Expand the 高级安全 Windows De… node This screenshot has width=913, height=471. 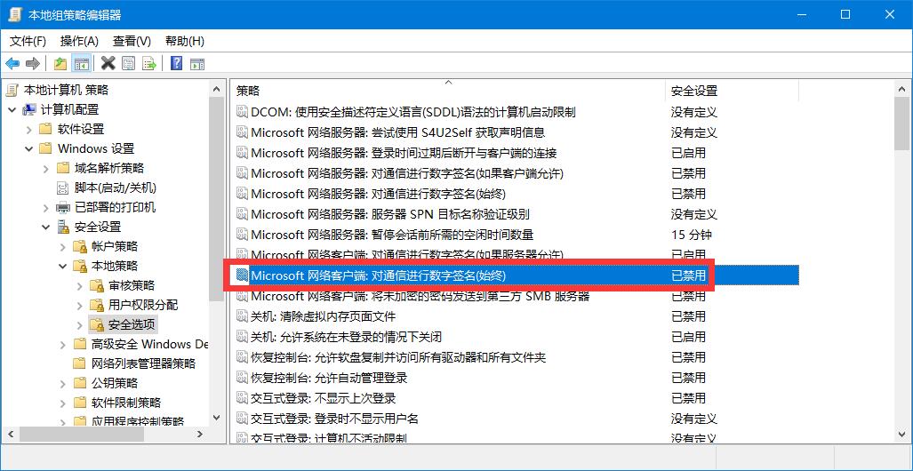click(63, 344)
